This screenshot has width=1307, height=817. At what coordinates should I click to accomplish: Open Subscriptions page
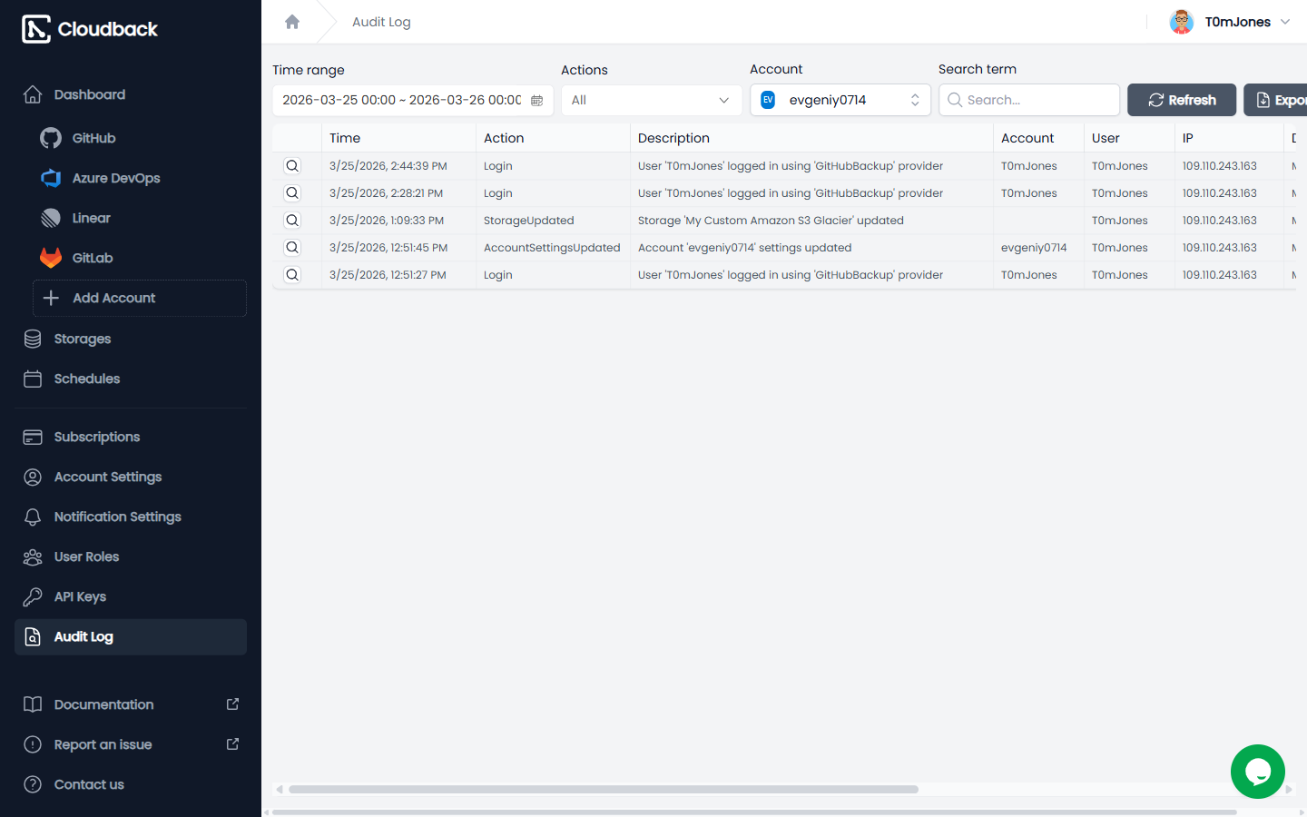[x=131, y=437]
